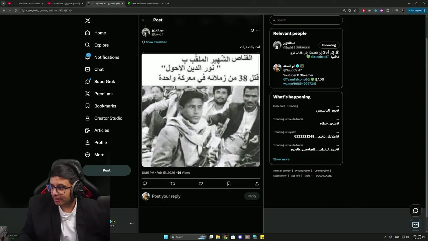Go back with the Post arrow
This screenshot has width=428, height=241.
point(144,20)
